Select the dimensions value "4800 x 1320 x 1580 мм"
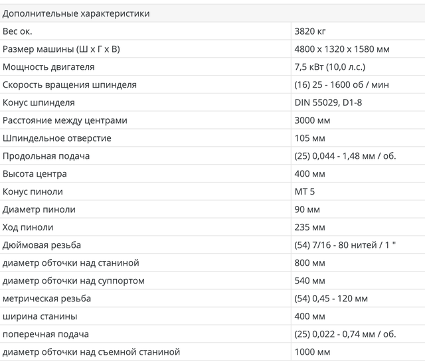This screenshot has height=362, width=425. [342, 49]
